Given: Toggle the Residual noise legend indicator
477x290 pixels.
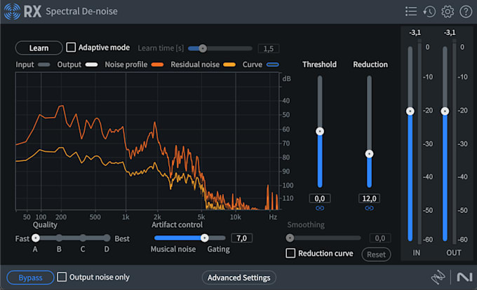Looking at the screenshot, I should pyautogui.click(x=229, y=64).
